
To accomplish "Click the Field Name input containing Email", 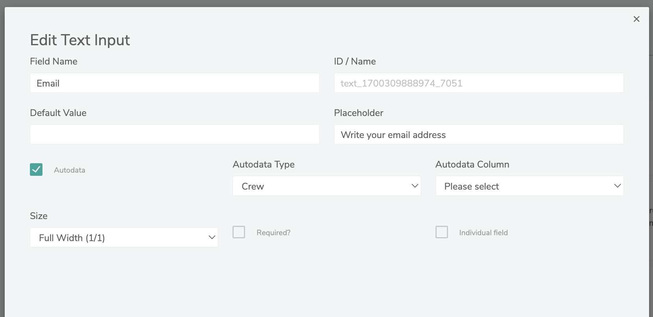I will click(175, 83).
